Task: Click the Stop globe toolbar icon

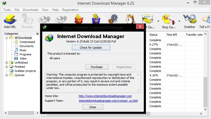Action: (44, 19)
